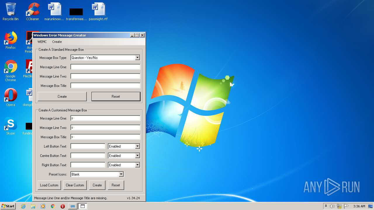Click the taskbar clock showing 3:36 AM
374x210 pixels.
click(359, 206)
